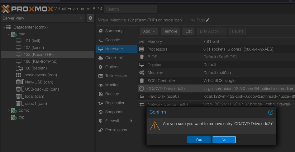Click No to cancel removal
295x152 pixels.
[x=224, y=140]
